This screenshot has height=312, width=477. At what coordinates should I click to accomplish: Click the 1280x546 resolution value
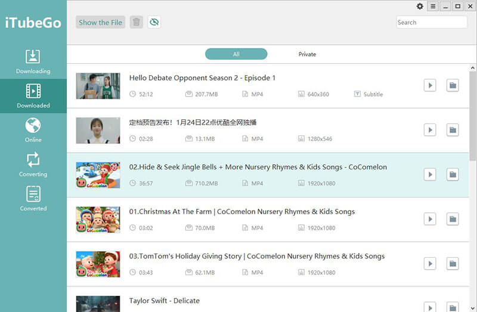[320, 139]
